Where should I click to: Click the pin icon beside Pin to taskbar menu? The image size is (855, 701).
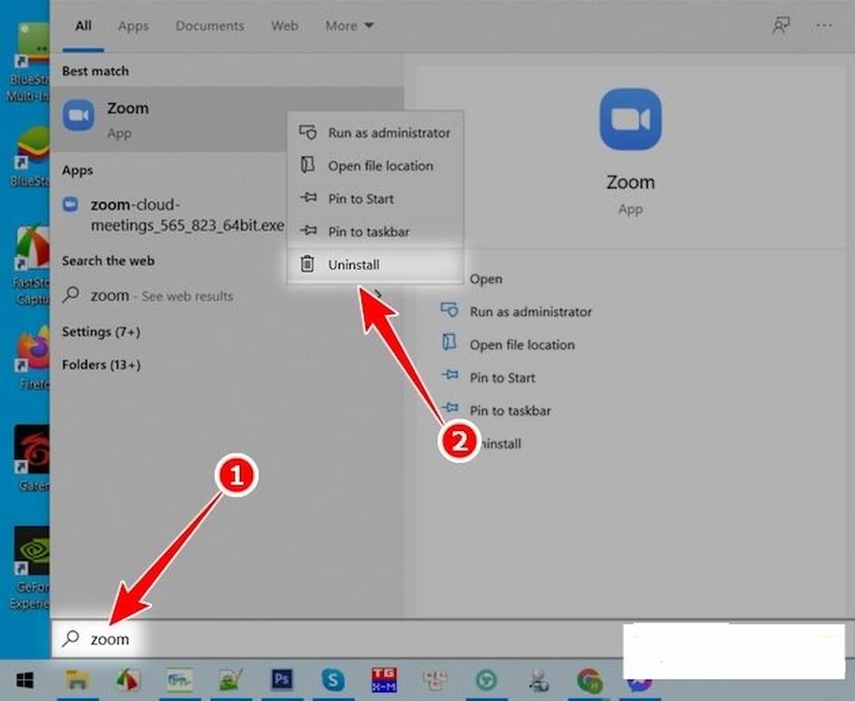pos(308,230)
